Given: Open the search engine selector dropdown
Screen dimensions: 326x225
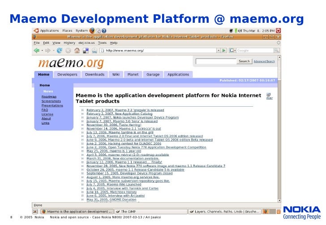Looking at the screenshot, I should coord(232,50).
